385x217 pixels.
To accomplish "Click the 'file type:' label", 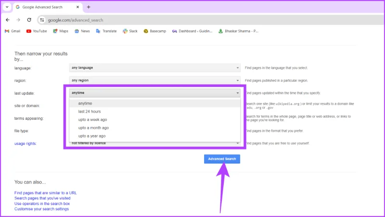I will click(22, 131).
